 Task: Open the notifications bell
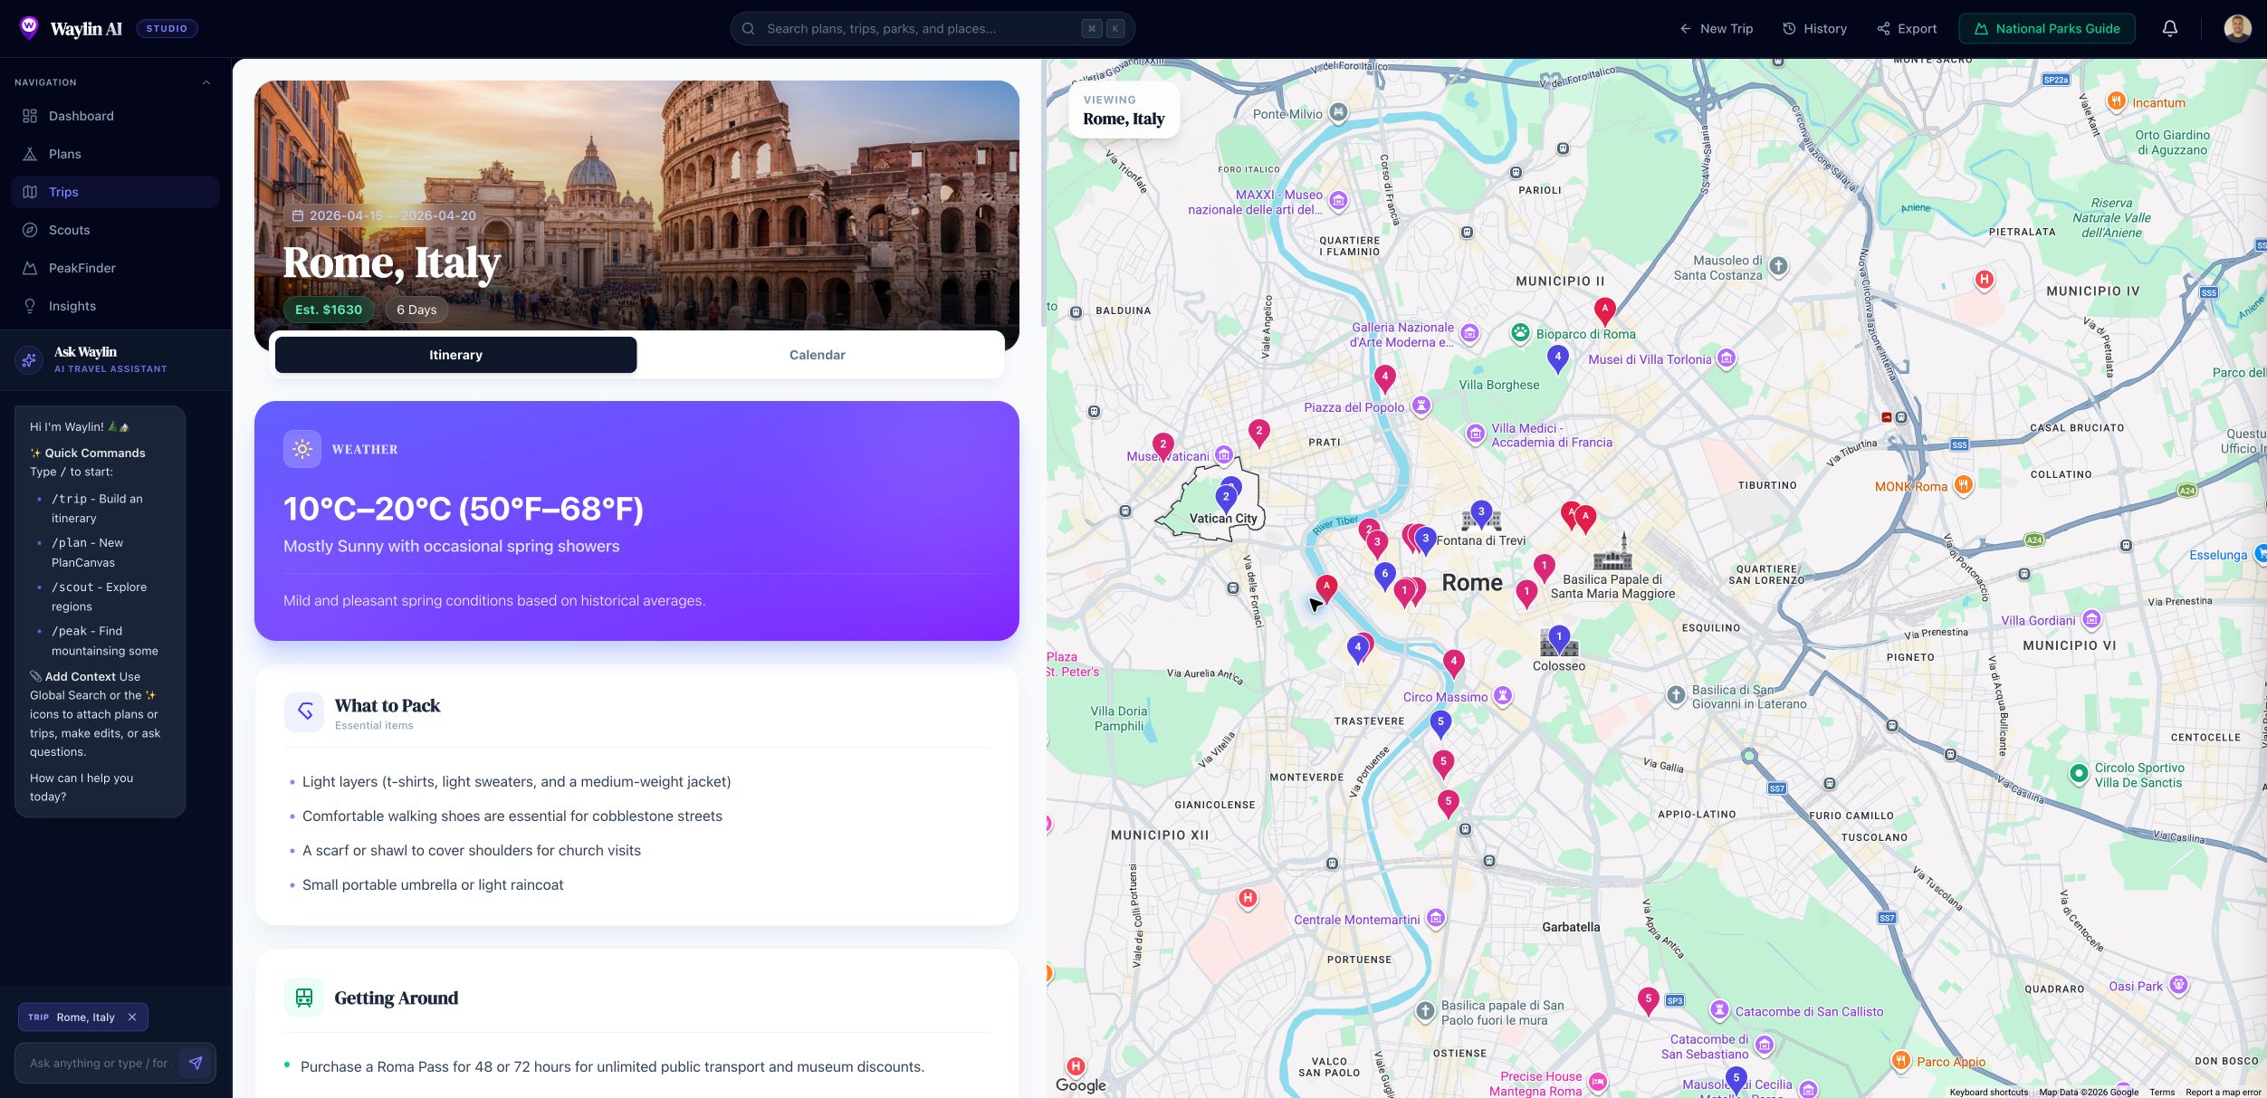[2170, 28]
